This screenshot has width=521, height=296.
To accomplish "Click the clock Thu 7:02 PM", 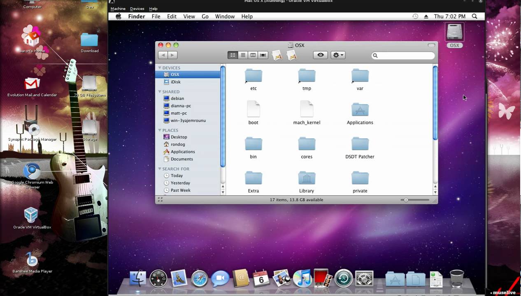I will [450, 16].
